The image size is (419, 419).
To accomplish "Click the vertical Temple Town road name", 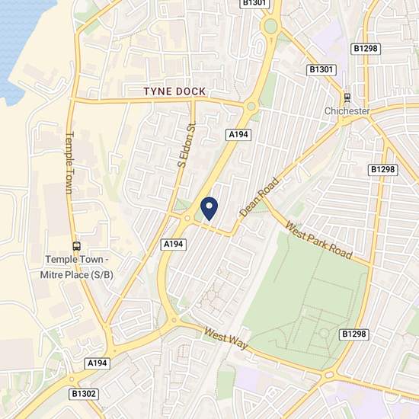I will tap(69, 163).
